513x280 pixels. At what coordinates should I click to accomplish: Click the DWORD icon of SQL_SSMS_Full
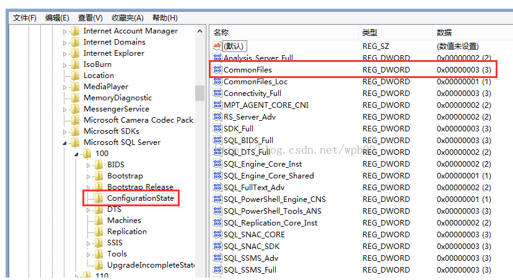217,269
